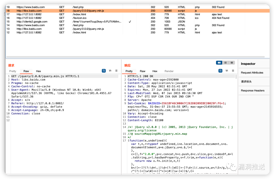Image resolution: width=274 pixels, height=179 pixels.
Task: Click '404 Not Found' title cell
Action: click(x=220, y=18)
